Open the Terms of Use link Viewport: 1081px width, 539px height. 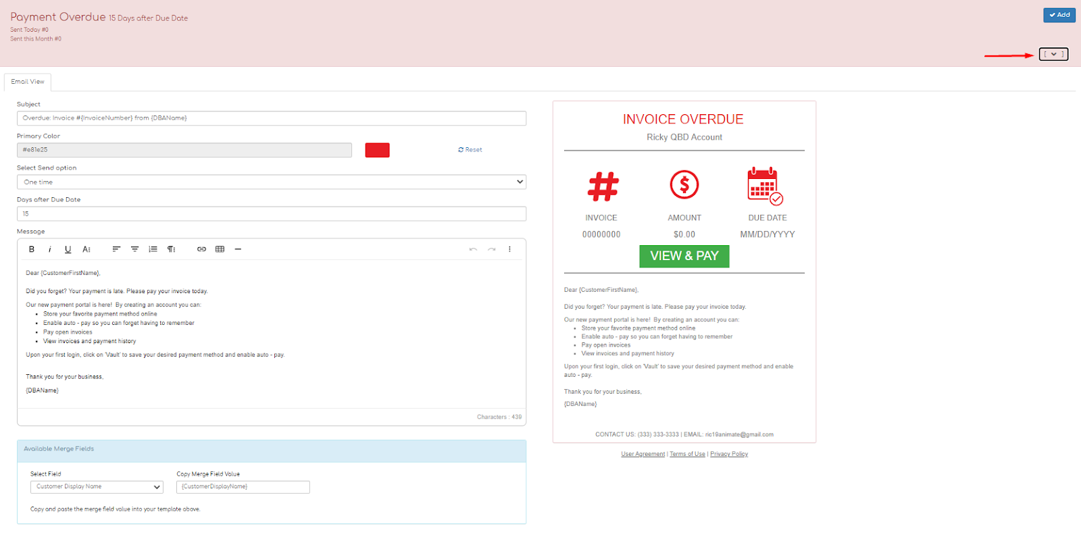coord(687,454)
